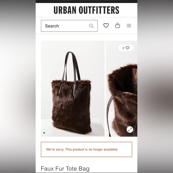Open the wishlist heart icon in header
The width and height of the screenshot is (173, 173).
coord(106,25)
